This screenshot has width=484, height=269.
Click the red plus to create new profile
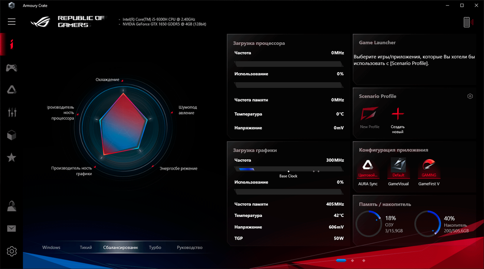398,114
